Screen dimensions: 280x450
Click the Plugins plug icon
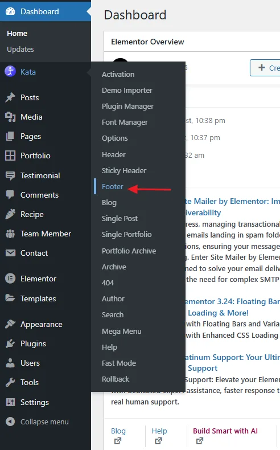10,343
